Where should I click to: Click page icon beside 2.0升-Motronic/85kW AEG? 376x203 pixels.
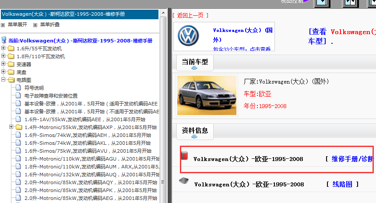(x=18, y=198)
